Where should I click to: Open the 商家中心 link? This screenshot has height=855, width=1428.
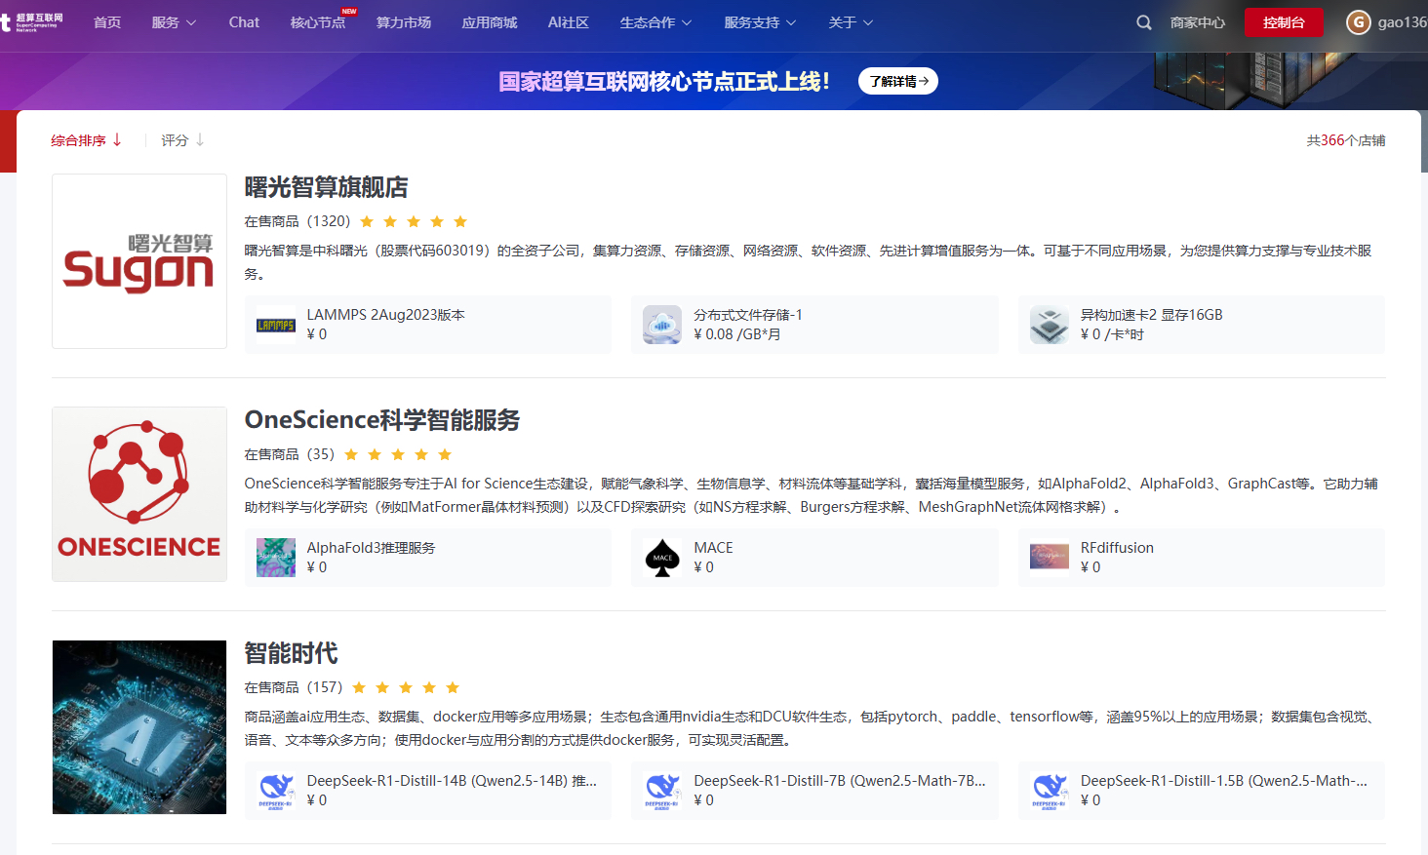[1197, 22]
